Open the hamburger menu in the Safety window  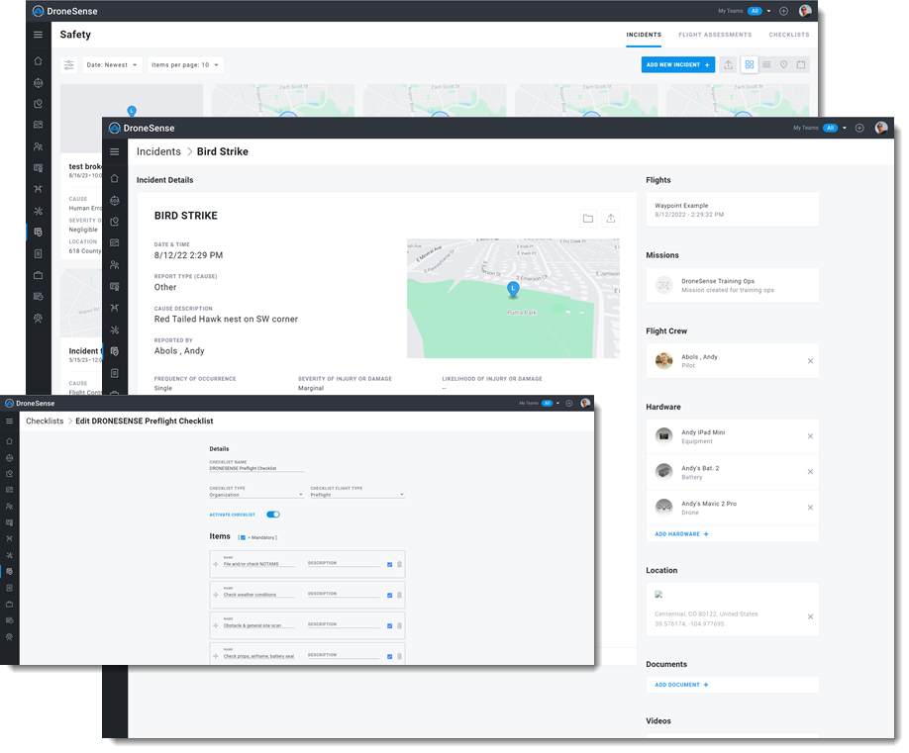click(x=39, y=35)
